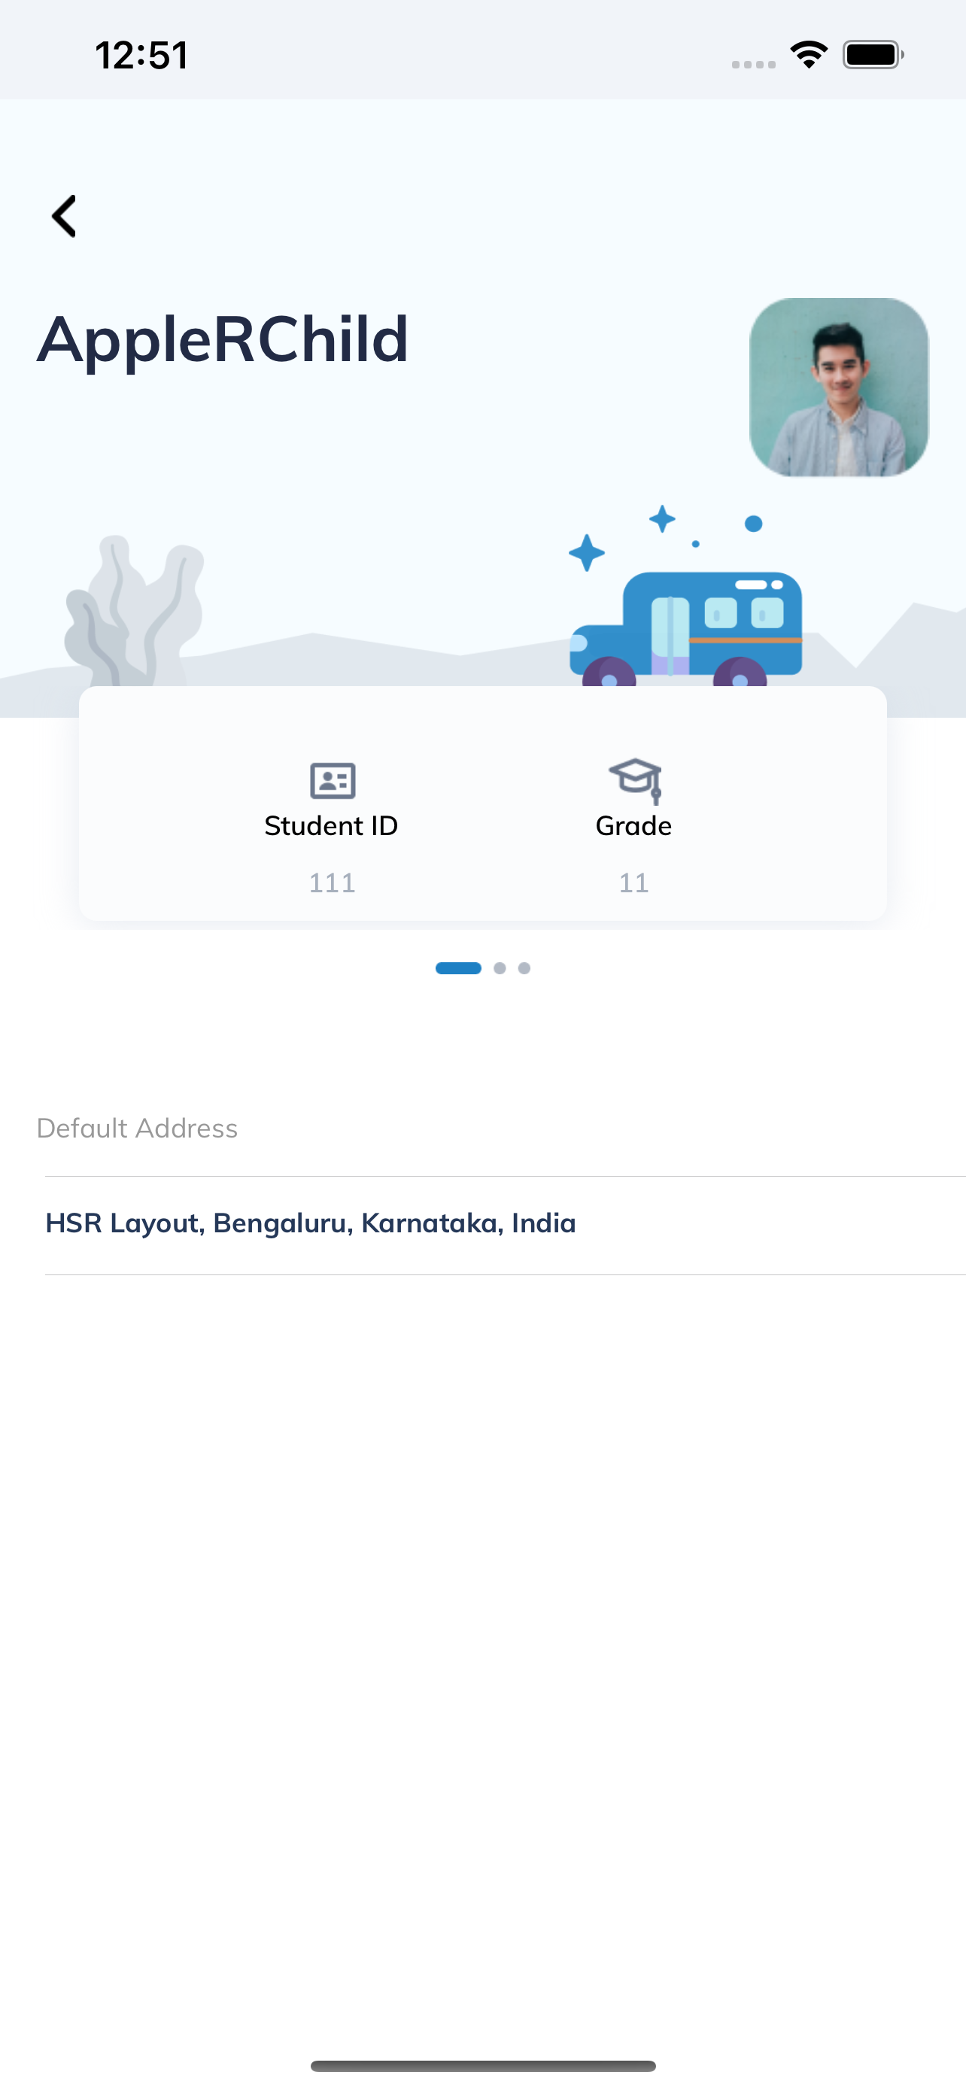Click the battery indicator icon
This screenshot has height=2090, width=966.
click(x=873, y=55)
